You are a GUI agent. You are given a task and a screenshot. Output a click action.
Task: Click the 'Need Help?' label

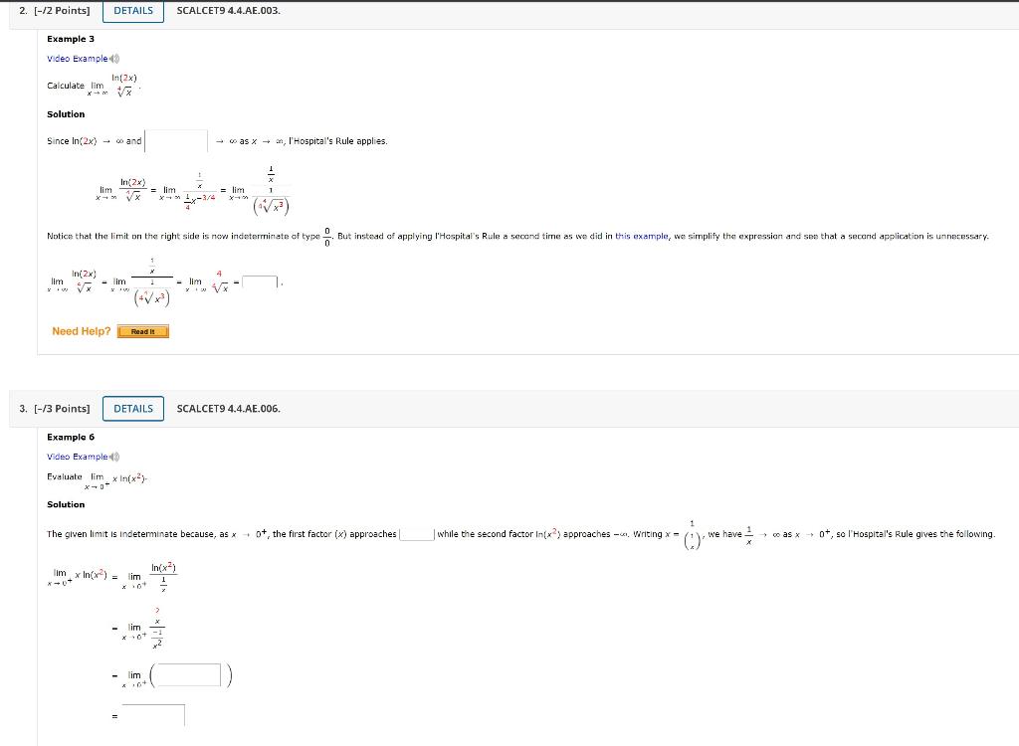coord(82,331)
